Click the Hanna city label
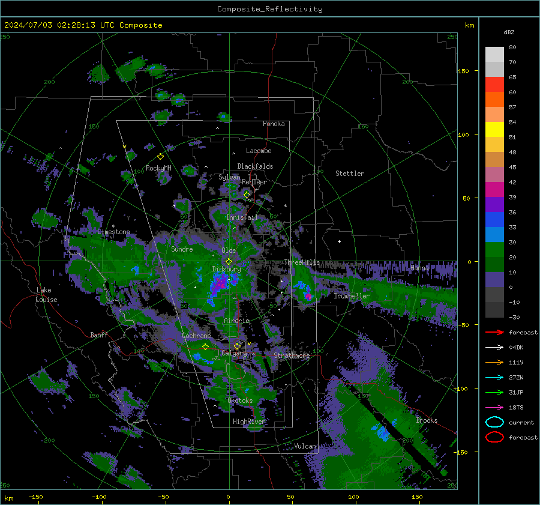This screenshot has height=505, width=540. (419, 268)
